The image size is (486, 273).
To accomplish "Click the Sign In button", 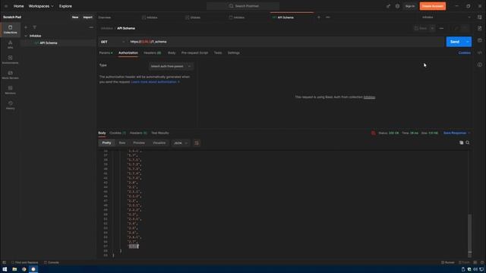I will (410, 6).
